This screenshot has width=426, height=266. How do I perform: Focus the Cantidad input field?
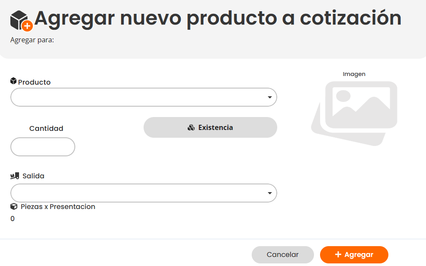tap(43, 147)
